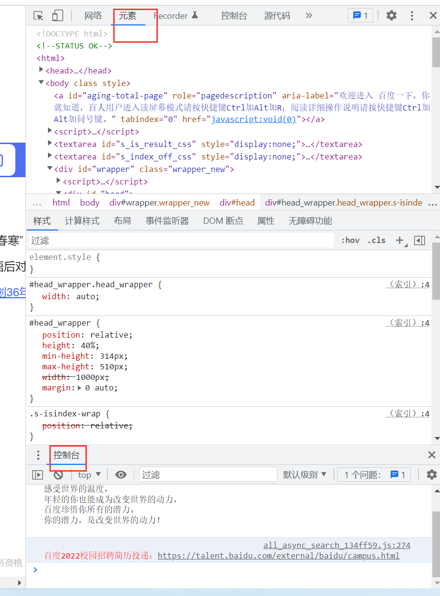Open the all_async_search_134ff59.js:274 source link
Image resolution: width=440 pixels, height=596 pixels.
(x=337, y=545)
